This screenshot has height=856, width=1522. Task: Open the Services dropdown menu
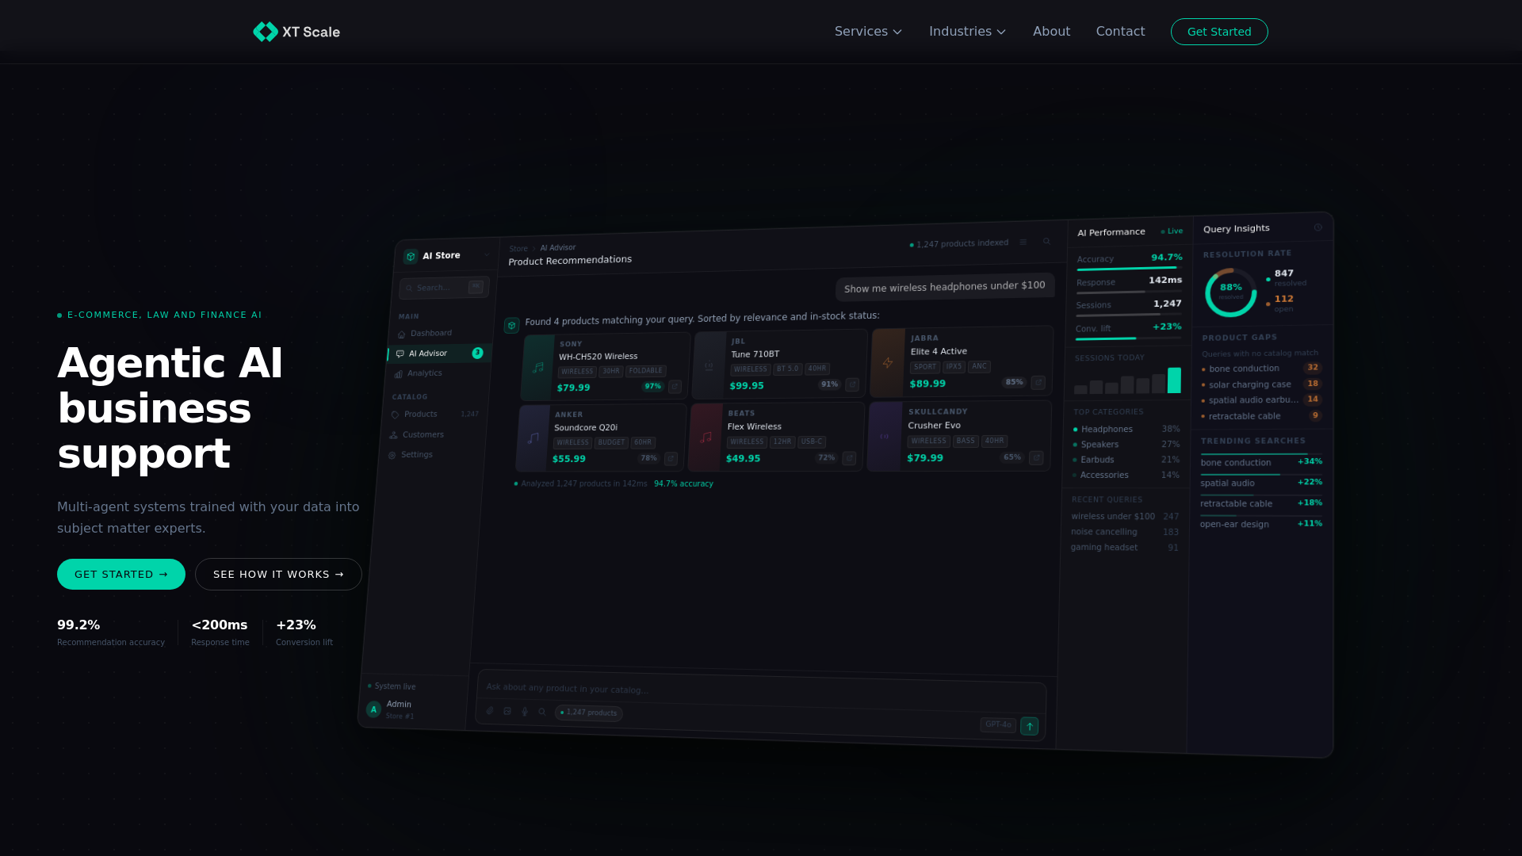[x=868, y=32]
